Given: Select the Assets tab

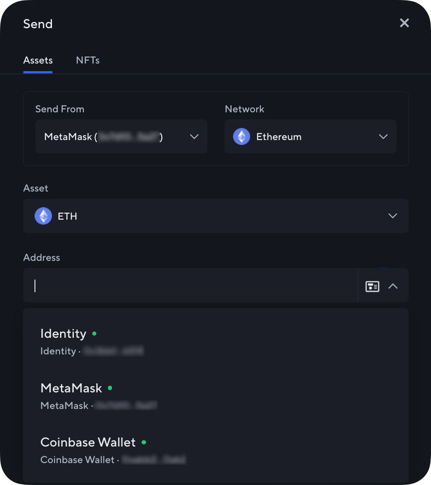Looking at the screenshot, I should [38, 60].
